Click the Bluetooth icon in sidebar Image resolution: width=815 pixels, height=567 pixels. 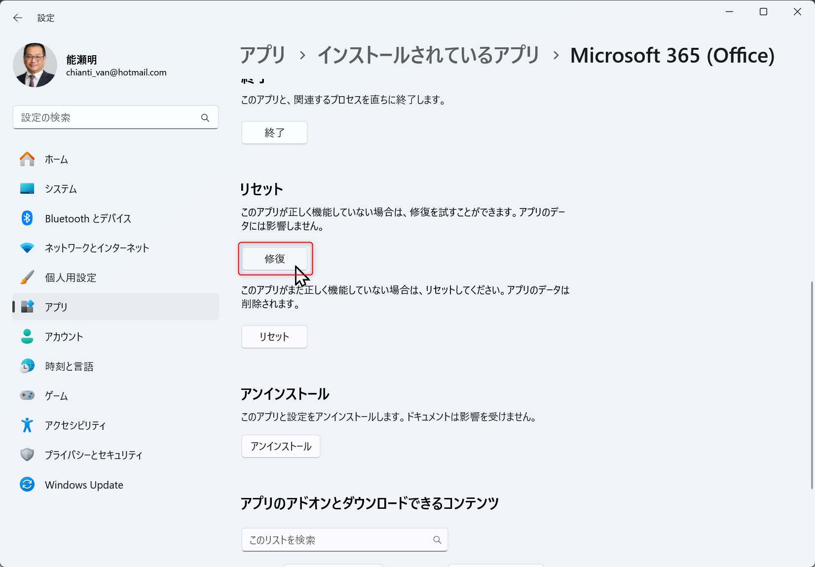pyautogui.click(x=27, y=218)
